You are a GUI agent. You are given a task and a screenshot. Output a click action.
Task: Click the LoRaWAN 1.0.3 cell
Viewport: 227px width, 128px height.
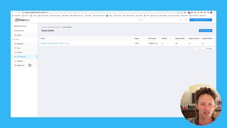pos(153,43)
